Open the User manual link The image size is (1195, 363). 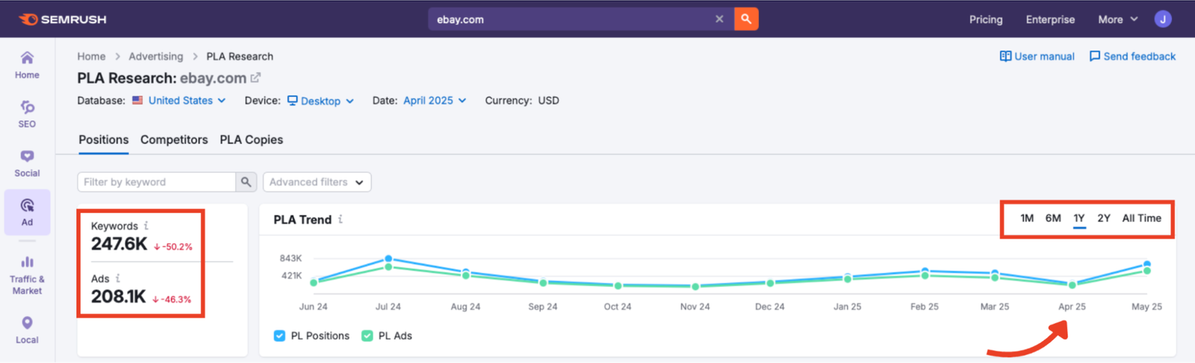pyautogui.click(x=1037, y=57)
